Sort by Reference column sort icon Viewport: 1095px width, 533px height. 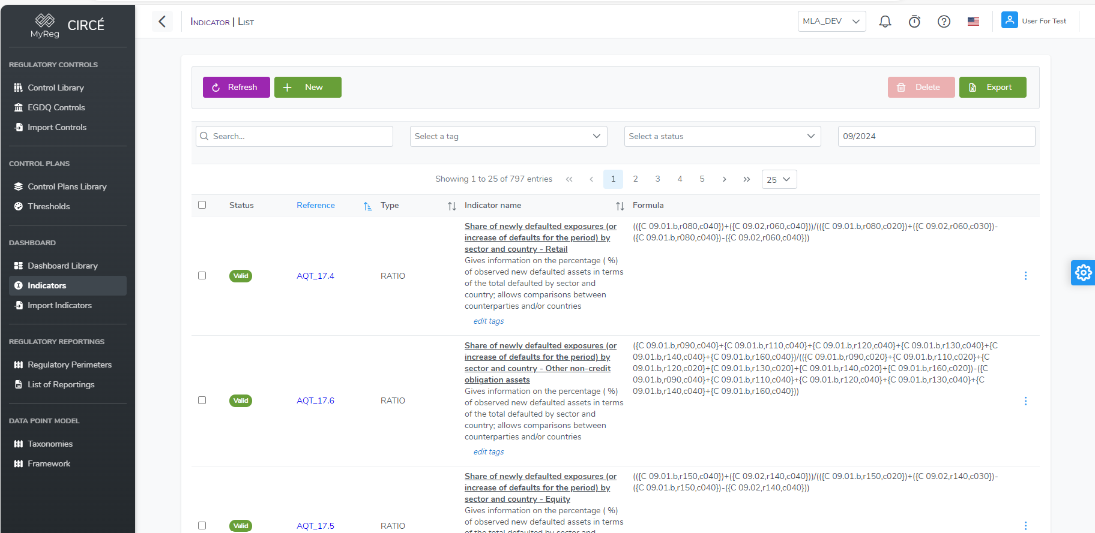point(367,206)
